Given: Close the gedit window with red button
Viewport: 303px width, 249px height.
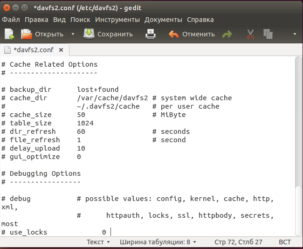Looking at the screenshot, I should coord(7,8).
